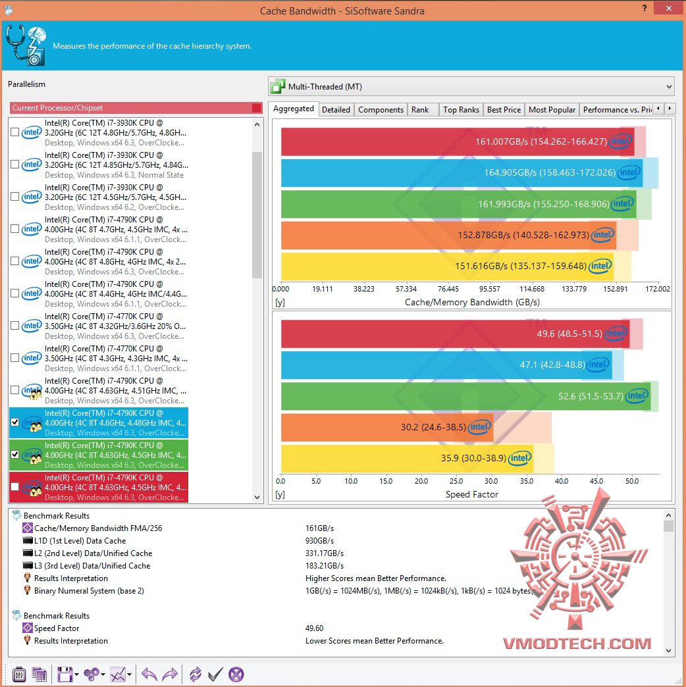The height and width of the screenshot is (687, 686).
Task: Check the i7-3930K 4.5GHz/5.7GHz checkbox
Action: (15, 196)
